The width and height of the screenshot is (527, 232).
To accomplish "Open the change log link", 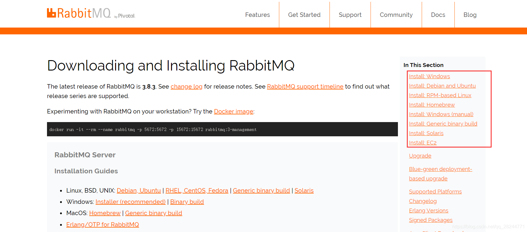I will click(186, 87).
